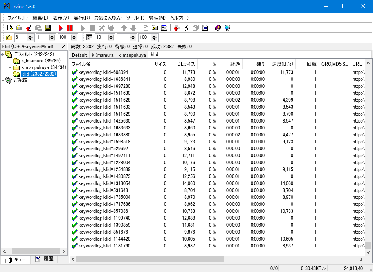Pause all downloads with red pause icon
373x272 pixels.
click(70, 28)
